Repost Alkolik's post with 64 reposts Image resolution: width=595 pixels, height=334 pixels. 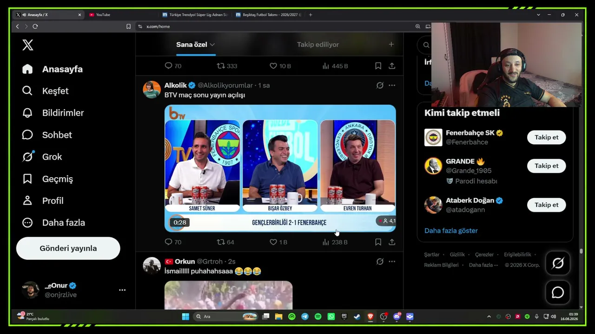225,242
